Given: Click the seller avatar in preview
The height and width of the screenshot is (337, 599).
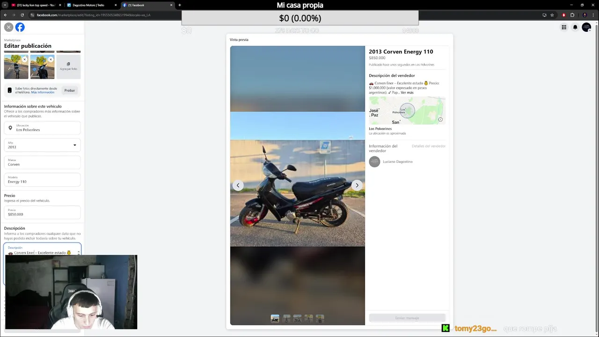Looking at the screenshot, I should [374, 162].
